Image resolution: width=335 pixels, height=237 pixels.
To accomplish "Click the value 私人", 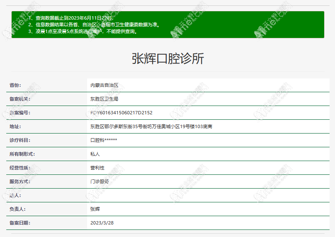I will [95, 154].
